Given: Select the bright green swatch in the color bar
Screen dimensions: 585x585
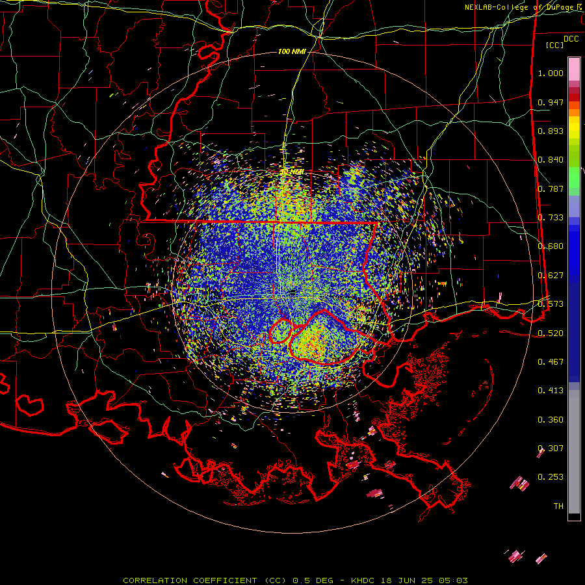Looking at the screenshot, I should click(574, 177).
